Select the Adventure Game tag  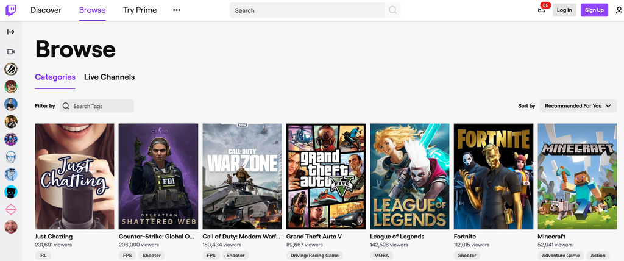(561, 256)
